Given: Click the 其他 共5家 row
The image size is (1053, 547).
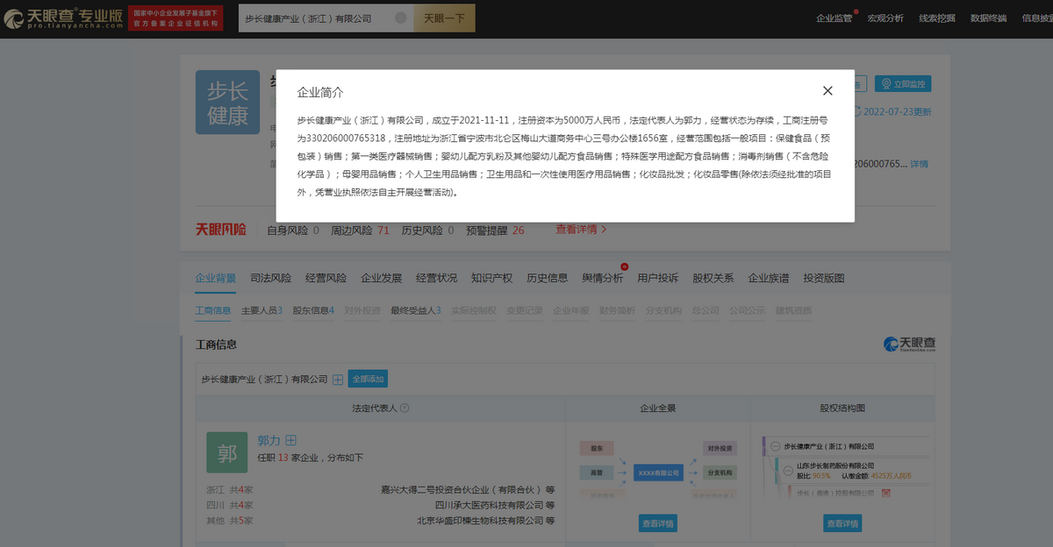Looking at the screenshot, I should pos(229,521).
